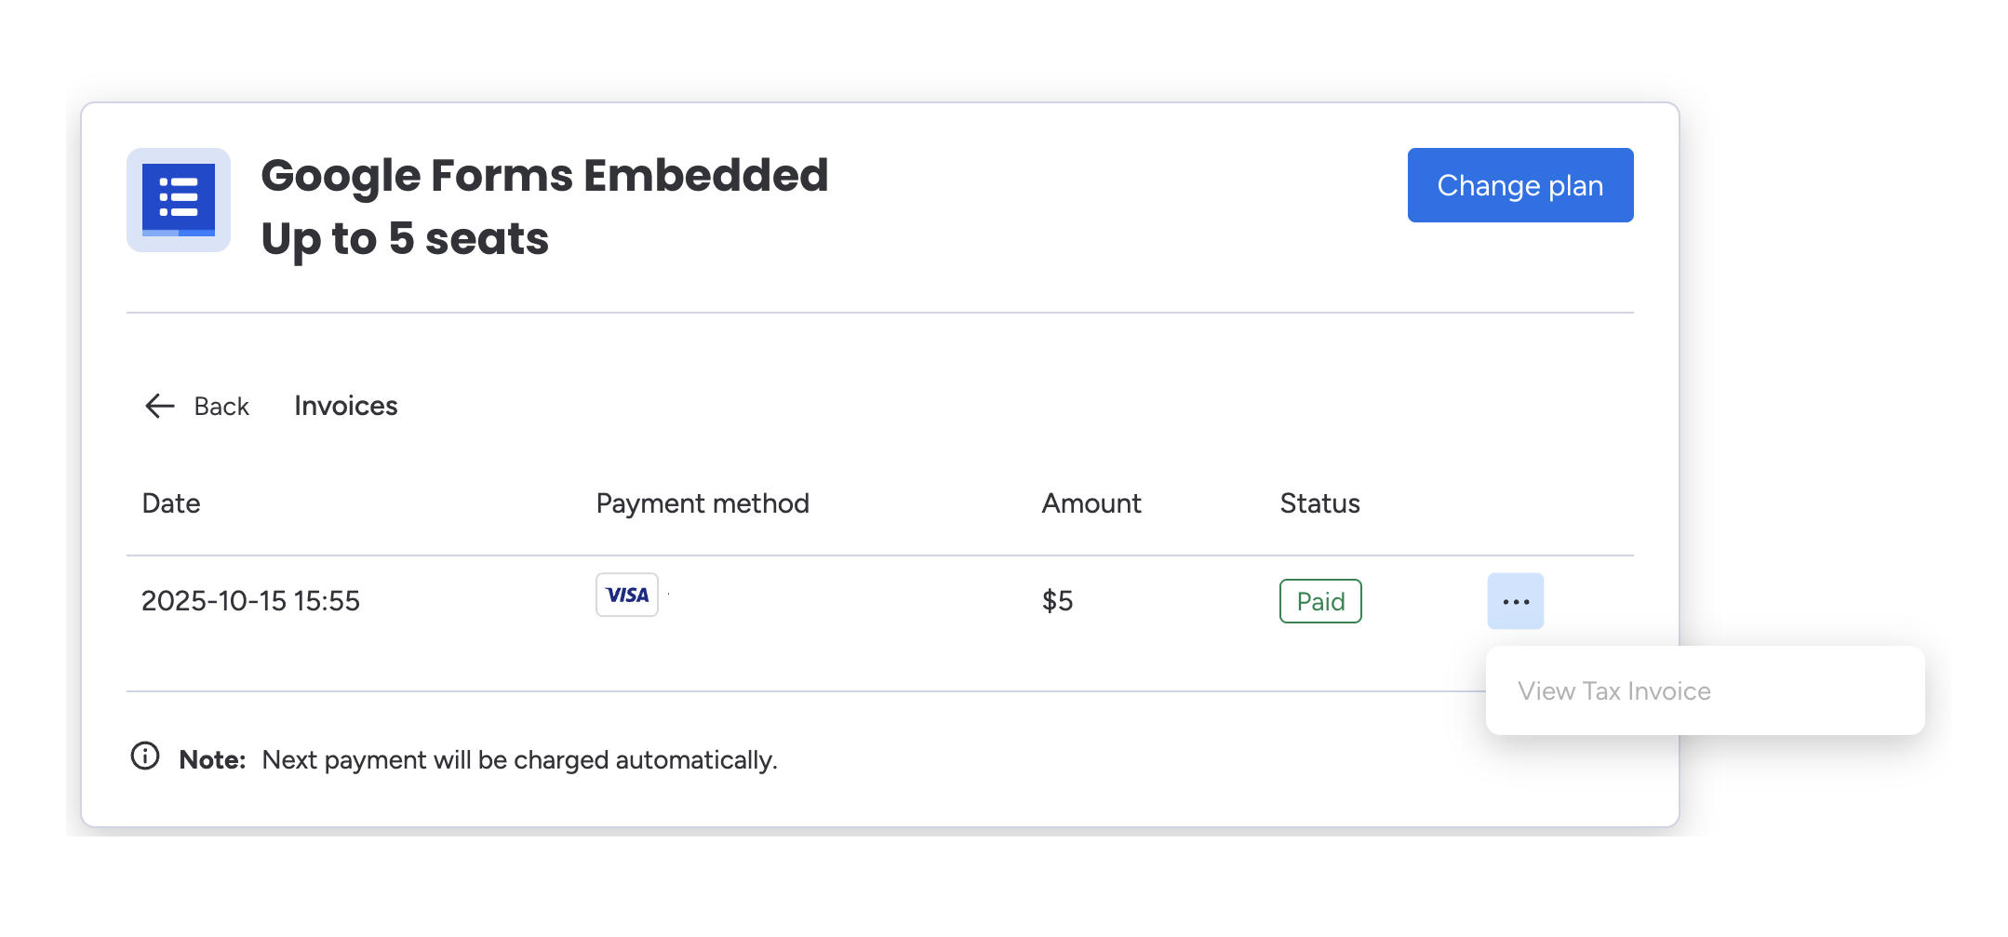Click the Change plan button
This screenshot has height=937, width=2008.
click(x=1519, y=185)
